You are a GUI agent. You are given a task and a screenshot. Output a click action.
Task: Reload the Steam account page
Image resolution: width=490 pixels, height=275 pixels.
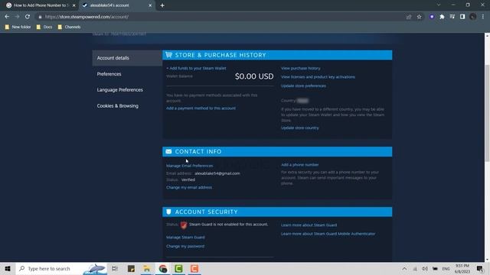click(28, 17)
